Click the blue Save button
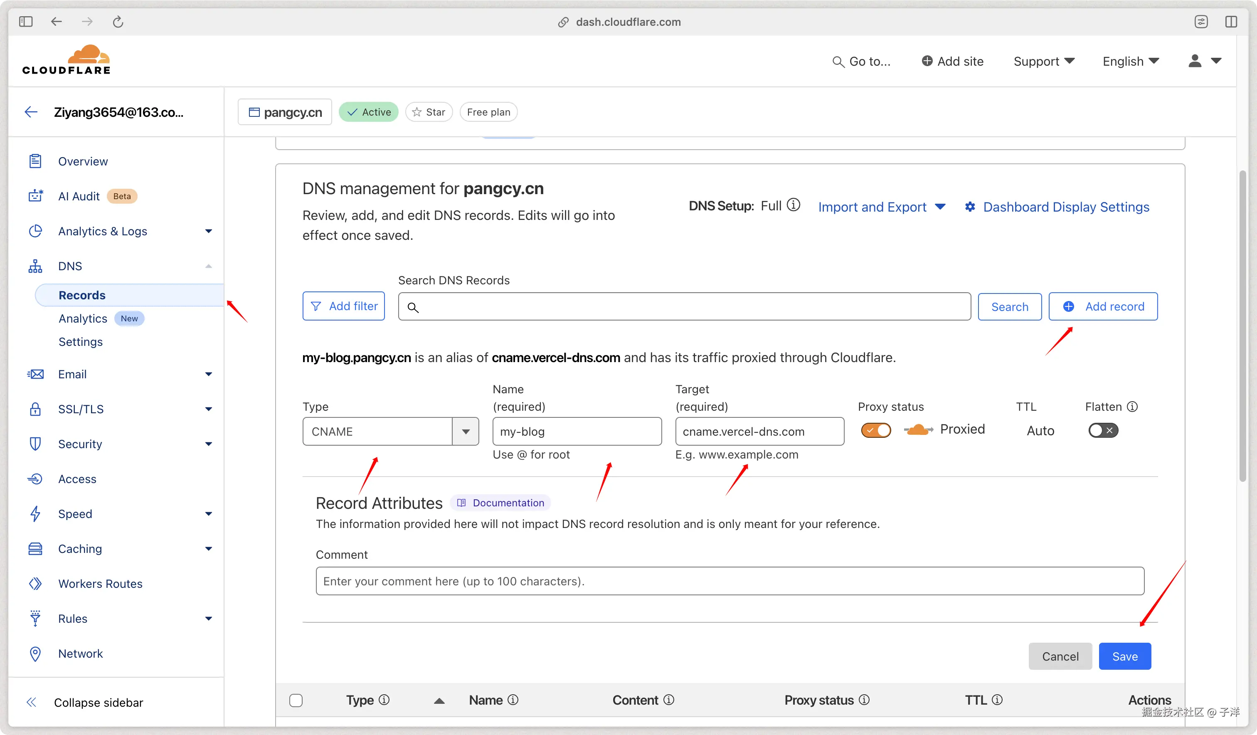Screen dimensions: 1257x735 (x=1124, y=656)
